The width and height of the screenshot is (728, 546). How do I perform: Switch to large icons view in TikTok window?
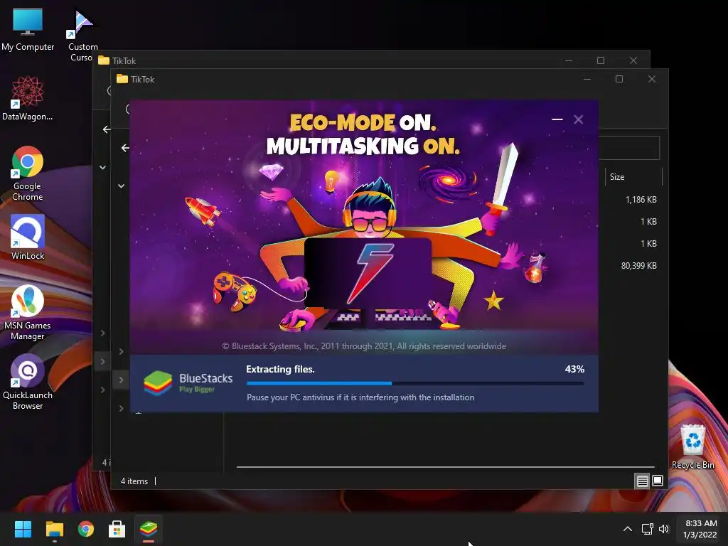click(x=658, y=481)
